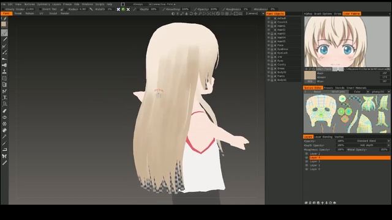
Task: Switch to the Layer Blending tab
Action: pyautogui.click(x=323, y=137)
